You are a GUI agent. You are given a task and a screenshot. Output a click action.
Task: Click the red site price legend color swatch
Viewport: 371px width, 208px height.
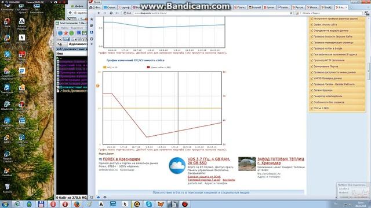pos(148,68)
